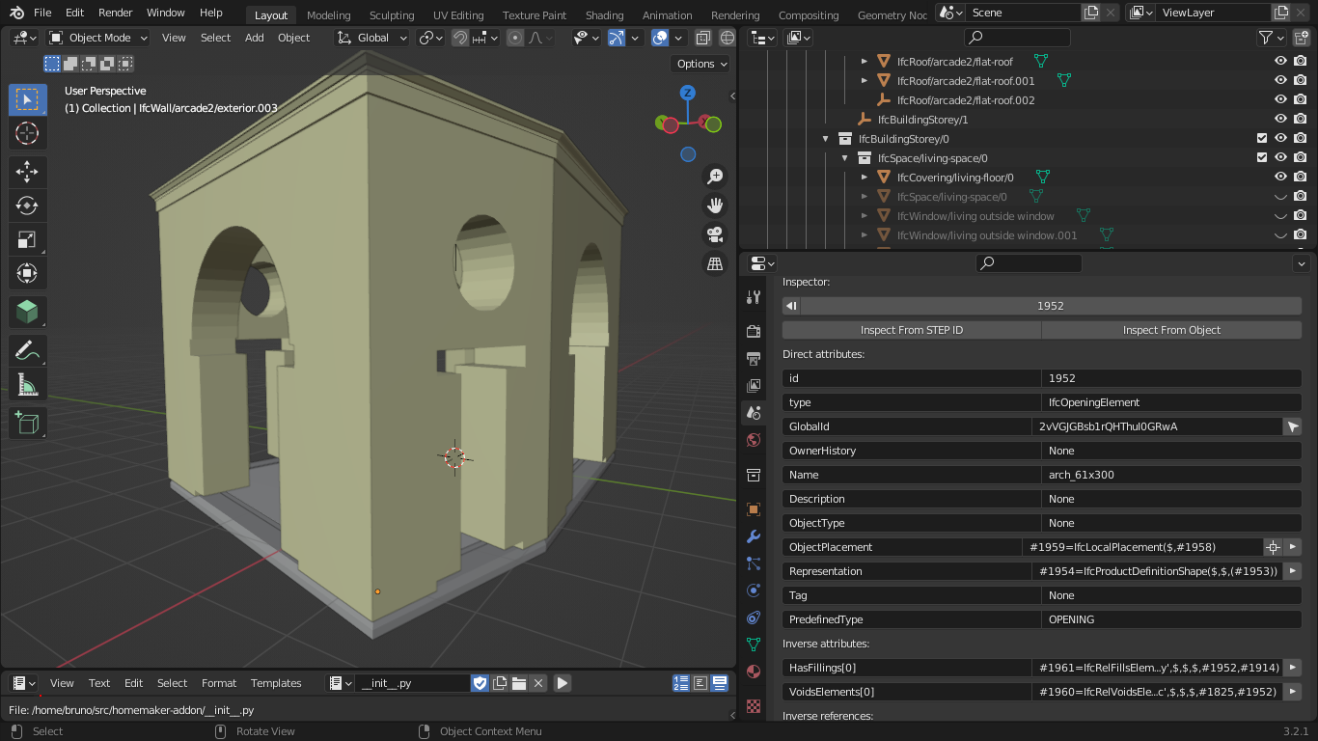Switch to the Shading workspace tab
This screenshot has height=741, width=1318.
[x=604, y=15]
